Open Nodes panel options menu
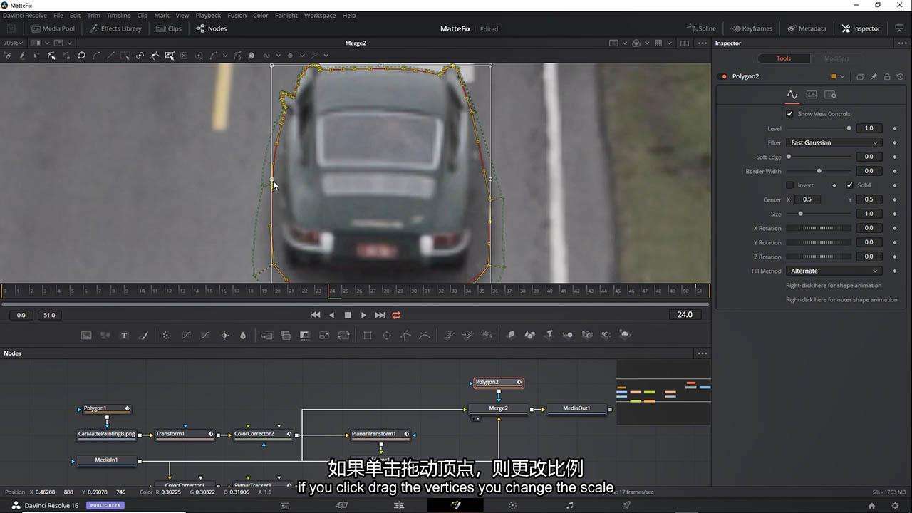Viewport: 912px width, 513px height. coord(703,353)
